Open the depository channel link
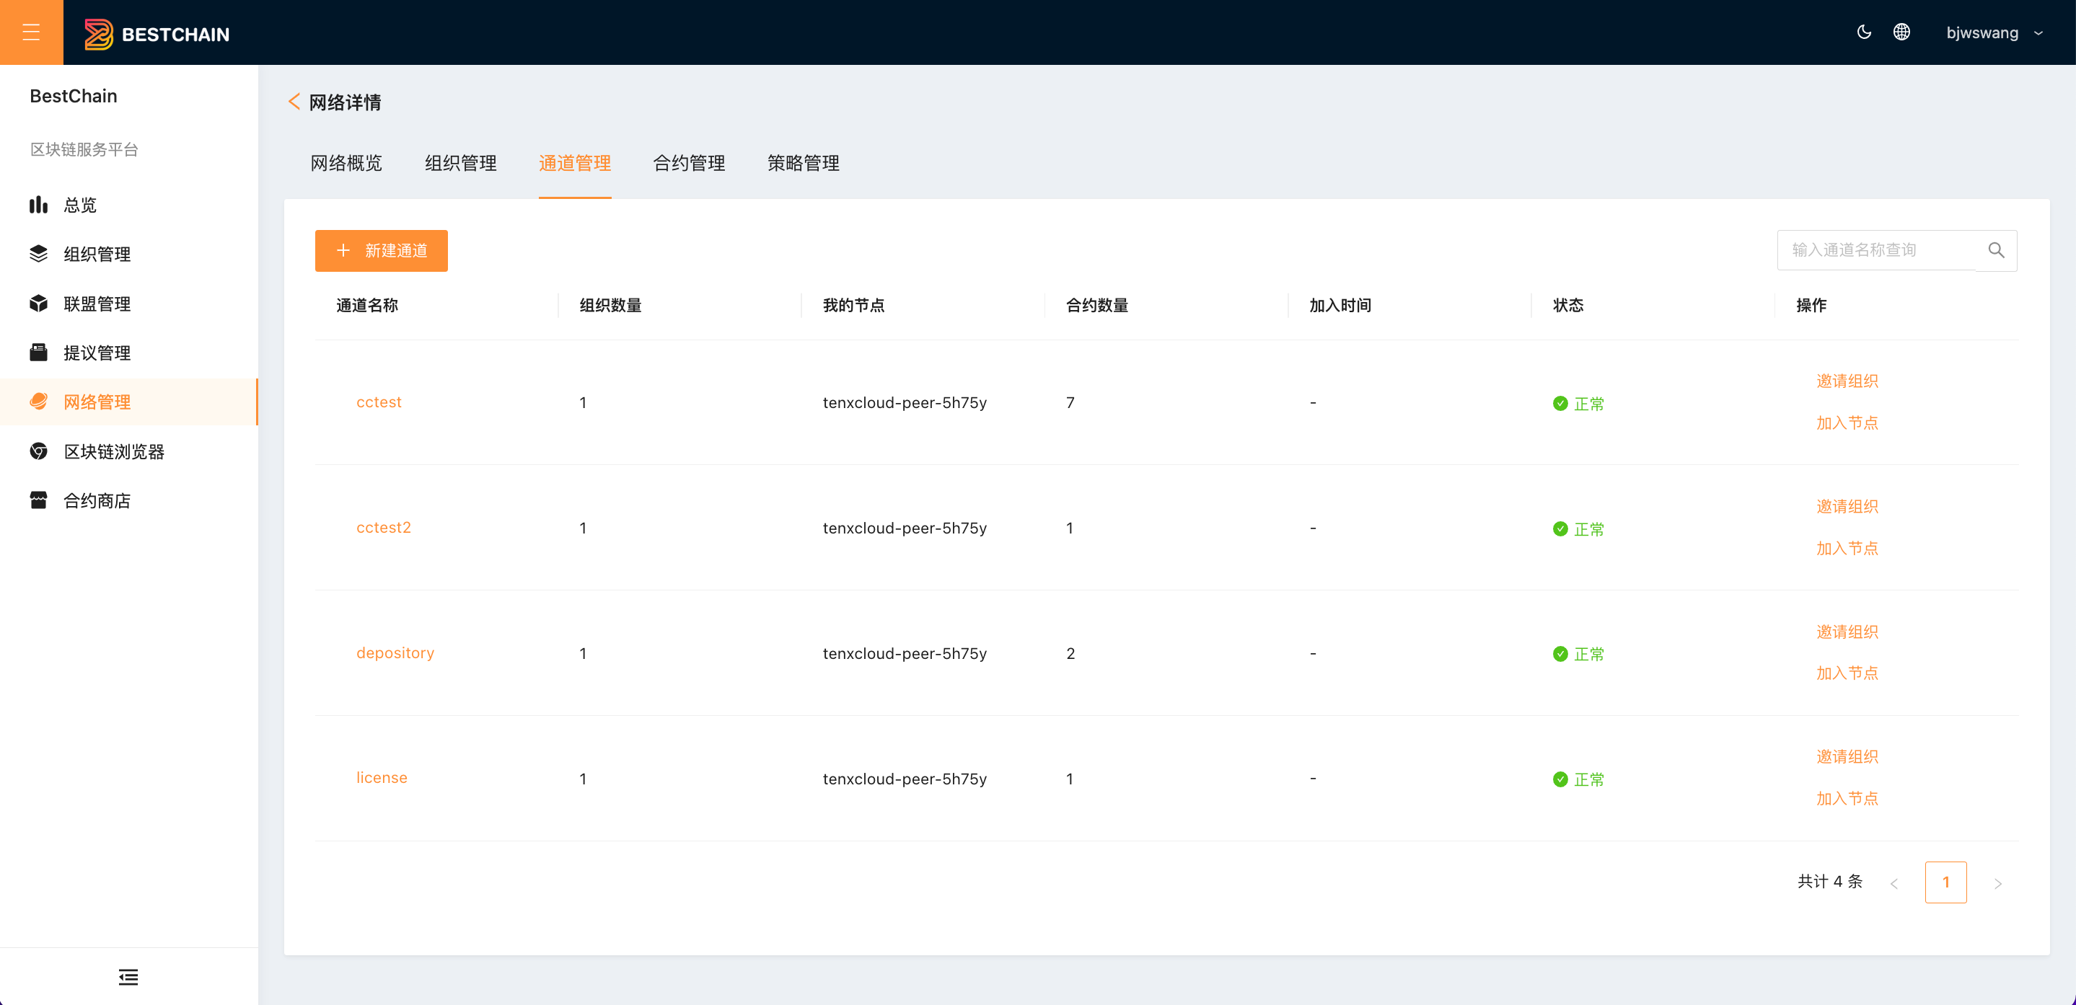Screen dimensions: 2076x1005 point(395,653)
